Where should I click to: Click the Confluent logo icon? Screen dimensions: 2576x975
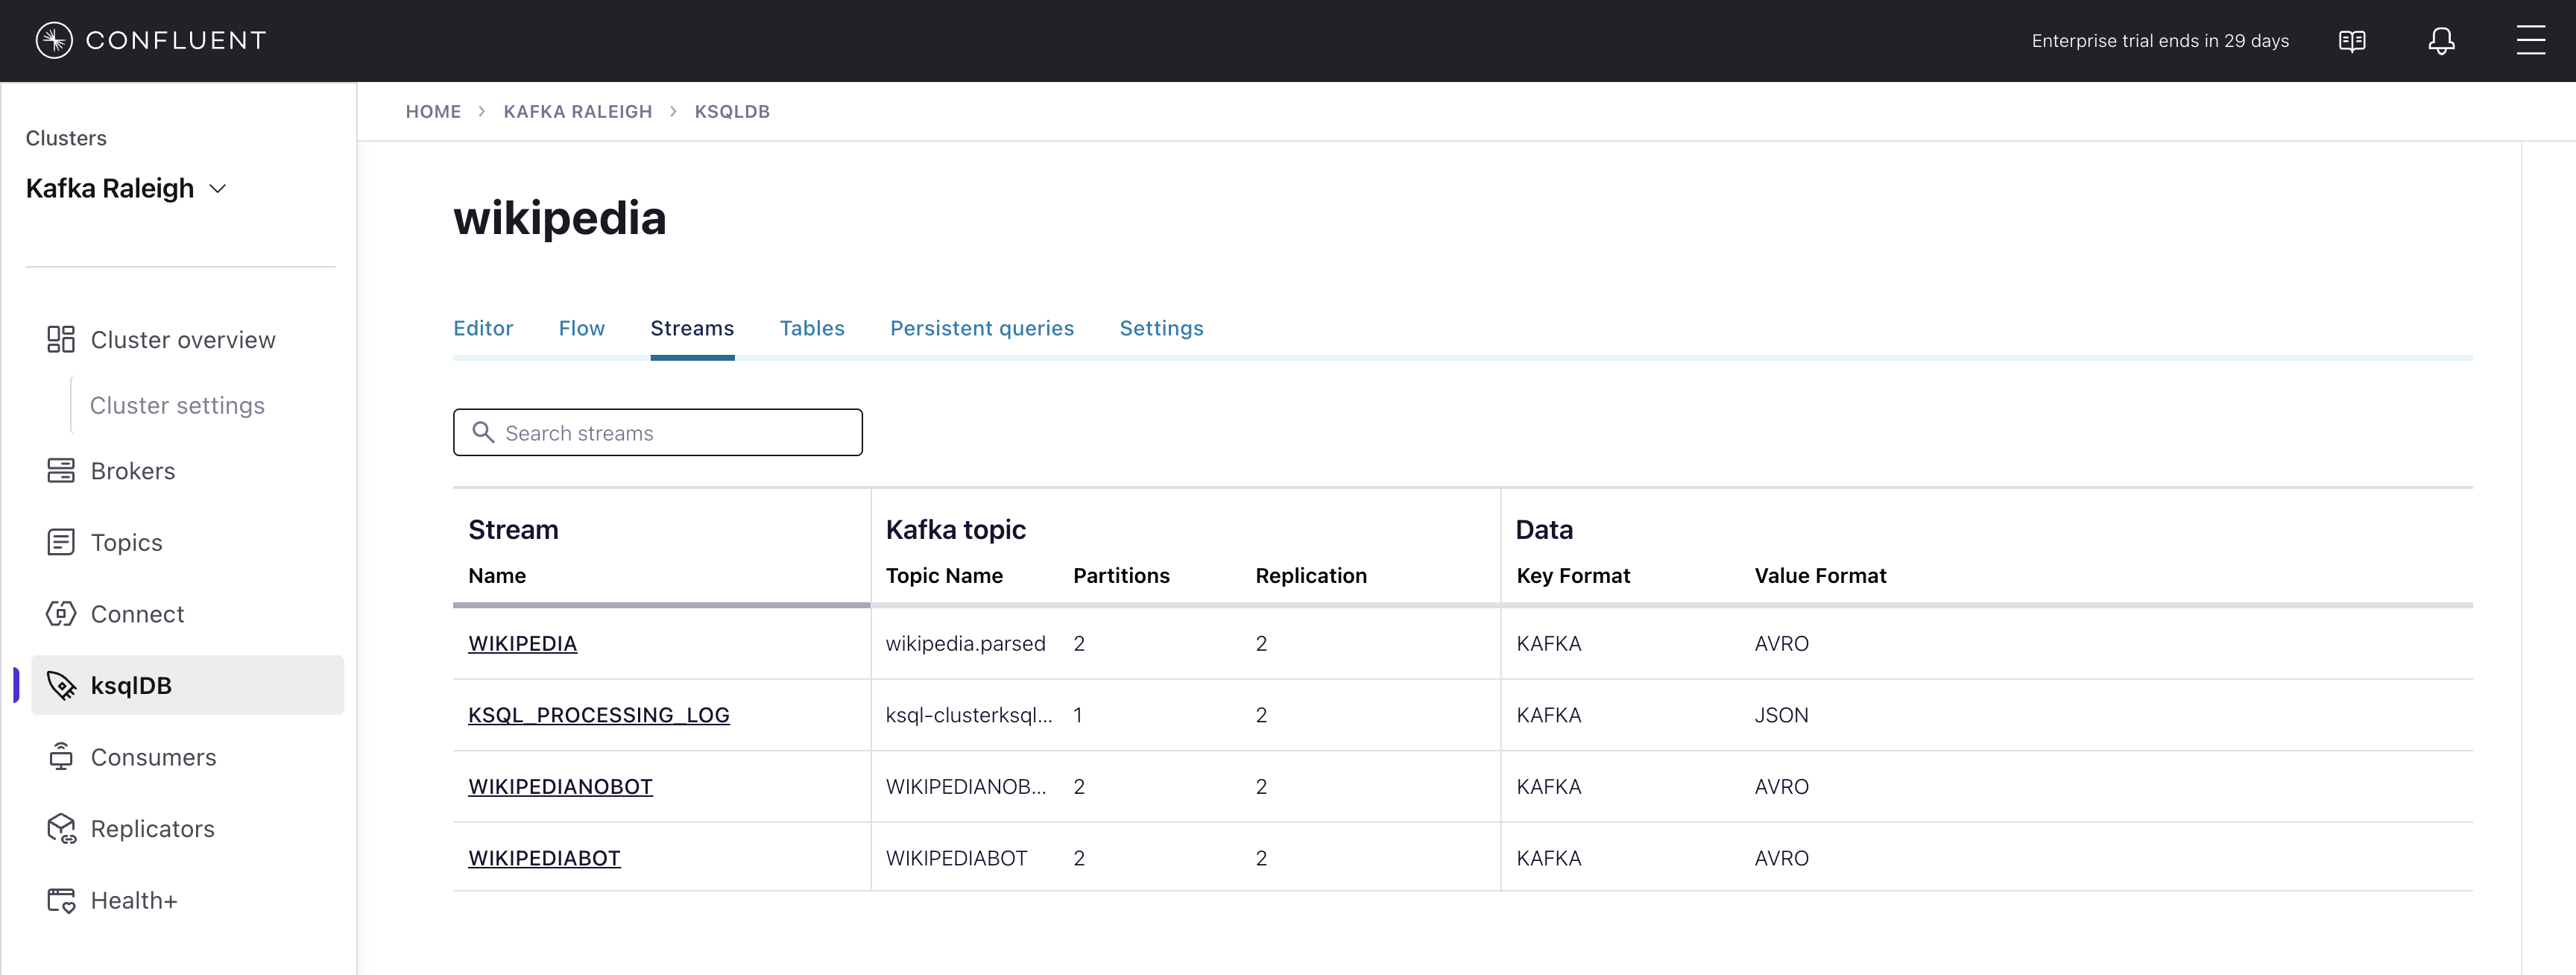pos(54,40)
